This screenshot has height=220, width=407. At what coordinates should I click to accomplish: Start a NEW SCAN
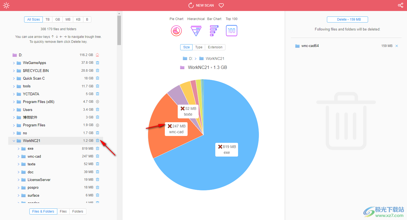click(x=201, y=5)
